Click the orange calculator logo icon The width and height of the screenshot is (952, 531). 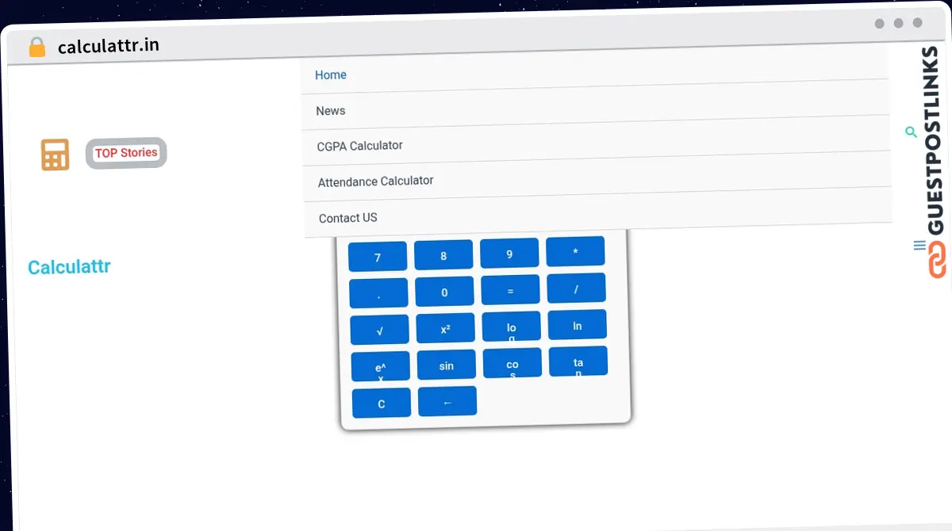pos(56,155)
